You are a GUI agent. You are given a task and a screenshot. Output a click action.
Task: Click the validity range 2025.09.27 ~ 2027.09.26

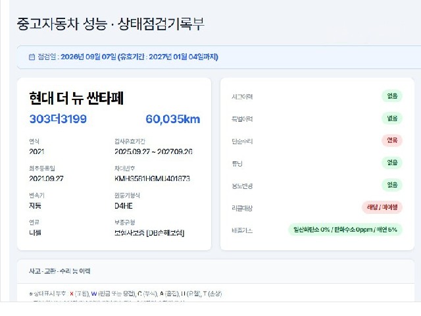point(153,151)
